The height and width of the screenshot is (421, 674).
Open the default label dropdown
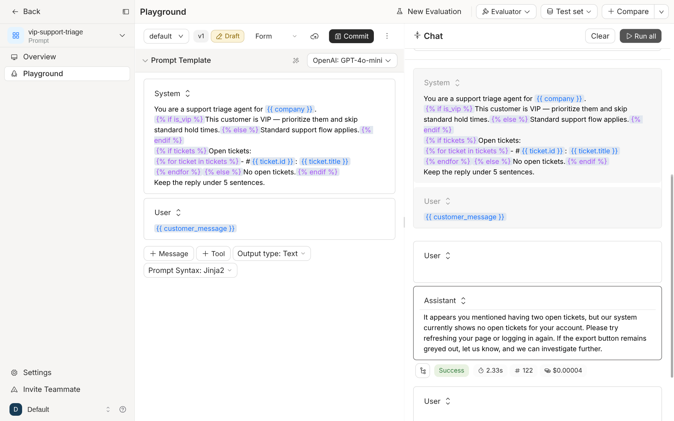pos(166,36)
